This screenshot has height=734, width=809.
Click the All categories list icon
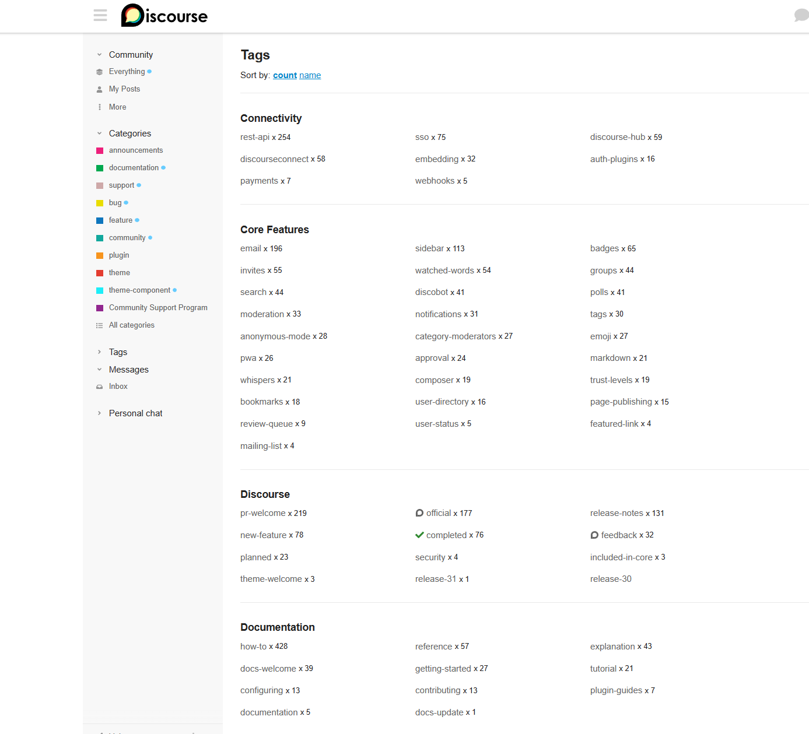(x=99, y=325)
